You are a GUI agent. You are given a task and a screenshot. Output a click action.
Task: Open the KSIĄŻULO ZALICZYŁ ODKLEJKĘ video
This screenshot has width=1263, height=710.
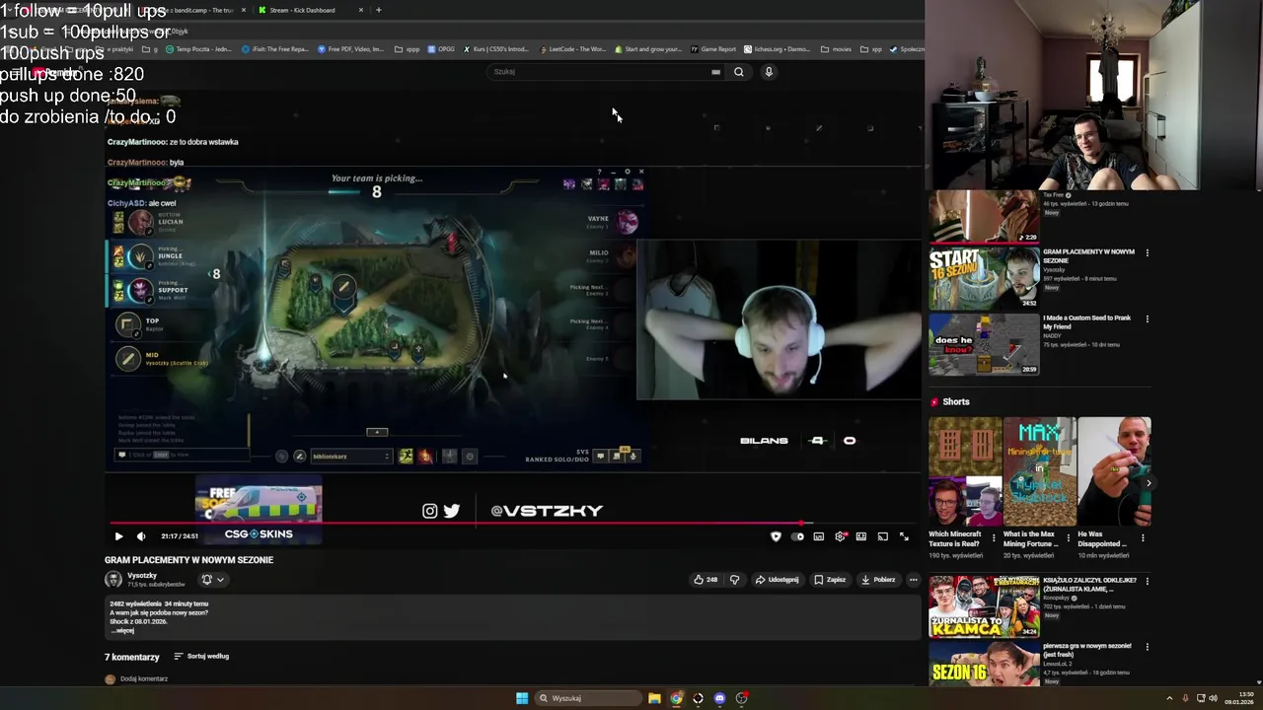coord(984,606)
